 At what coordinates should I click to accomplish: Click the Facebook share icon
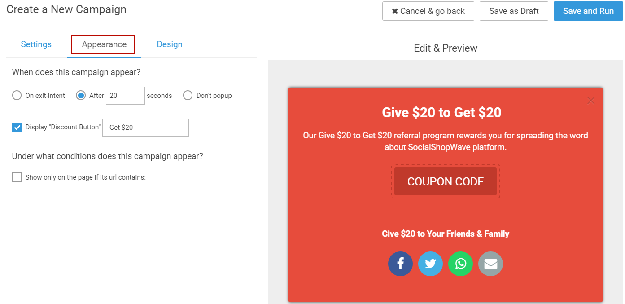click(x=400, y=264)
